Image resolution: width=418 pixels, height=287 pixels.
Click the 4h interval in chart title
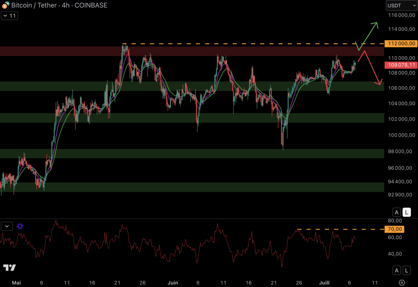66,5
